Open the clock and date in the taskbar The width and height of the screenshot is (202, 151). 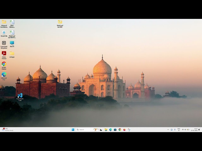coord(194,130)
